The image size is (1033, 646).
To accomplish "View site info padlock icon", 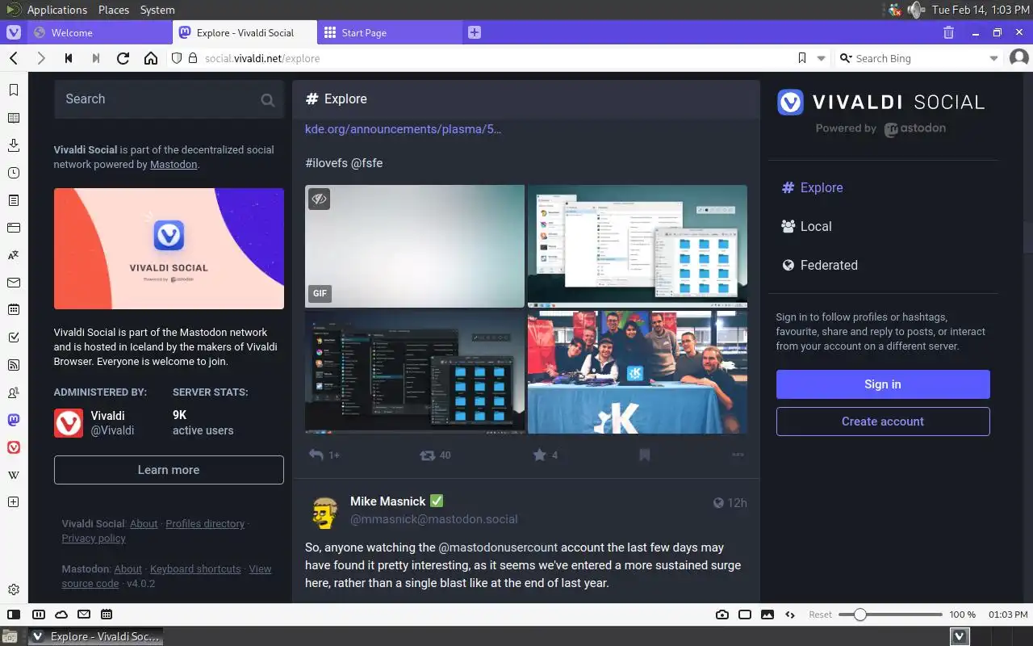I will [x=192, y=58].
